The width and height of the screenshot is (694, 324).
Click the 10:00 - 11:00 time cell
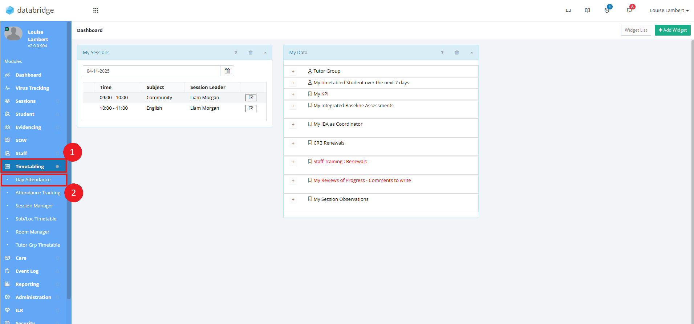pyautogui.click(x=114, y=108)
